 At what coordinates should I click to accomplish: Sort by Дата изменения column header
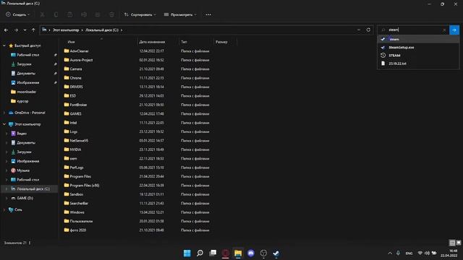pos(152,42)
